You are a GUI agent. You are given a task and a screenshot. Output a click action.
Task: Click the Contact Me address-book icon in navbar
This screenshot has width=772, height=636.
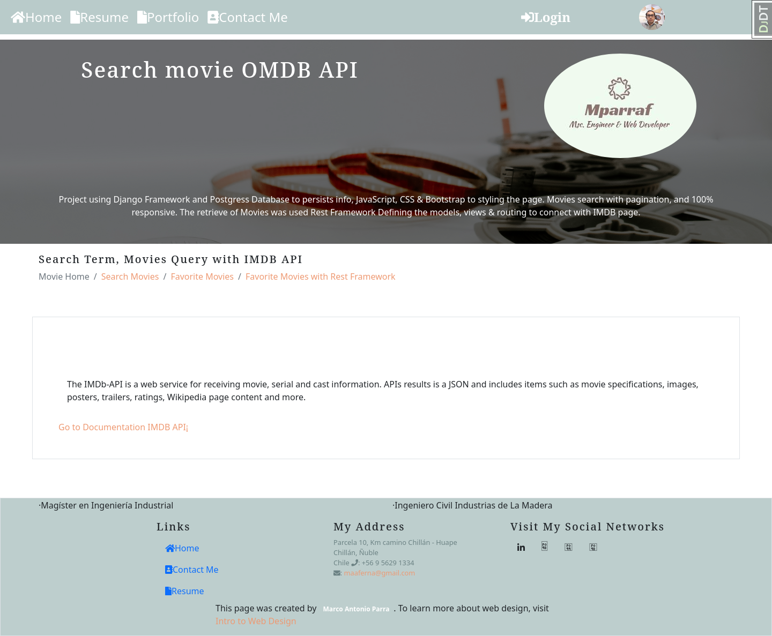[x=213, y=18]
